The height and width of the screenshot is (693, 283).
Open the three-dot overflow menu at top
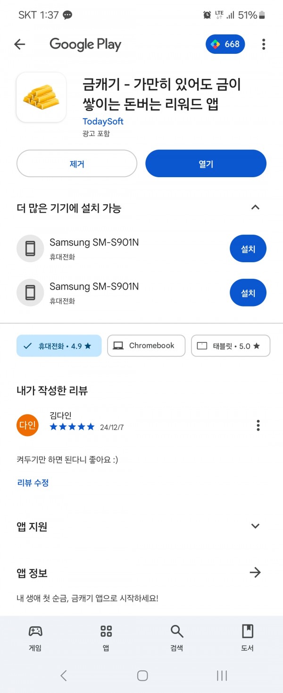[264, 44]
